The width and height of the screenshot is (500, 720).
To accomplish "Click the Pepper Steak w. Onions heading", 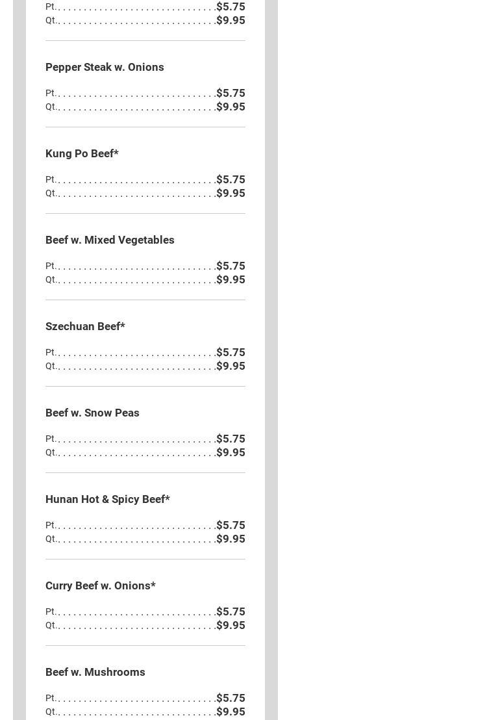I will tap(105, 67).
